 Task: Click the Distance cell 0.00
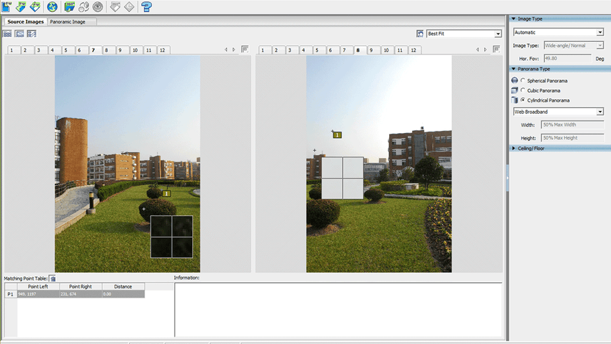pyautogui.click(x=123, y=294)
